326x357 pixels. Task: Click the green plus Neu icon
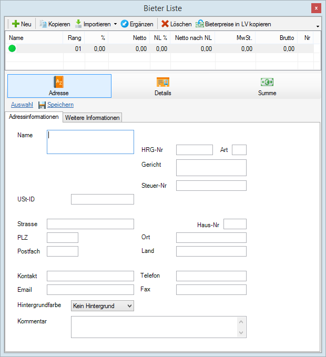[x=15, y=24]
